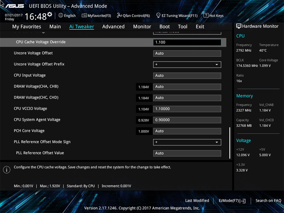Click Last Modified

pyautogui.click(x=197, y=201)
